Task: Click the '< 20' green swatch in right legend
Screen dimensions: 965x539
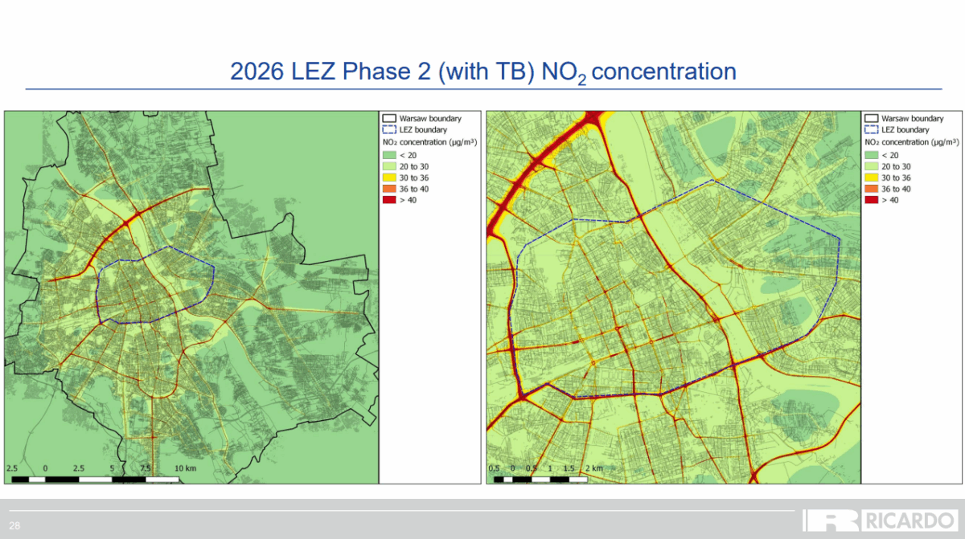Action: click(x=871, y=155)
